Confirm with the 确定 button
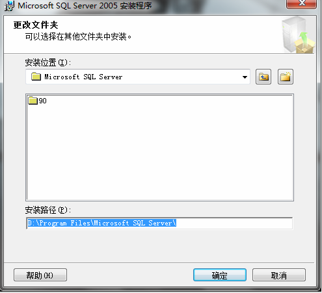Image resolution: width=322 pixels, height=293 pixels. 220,275
